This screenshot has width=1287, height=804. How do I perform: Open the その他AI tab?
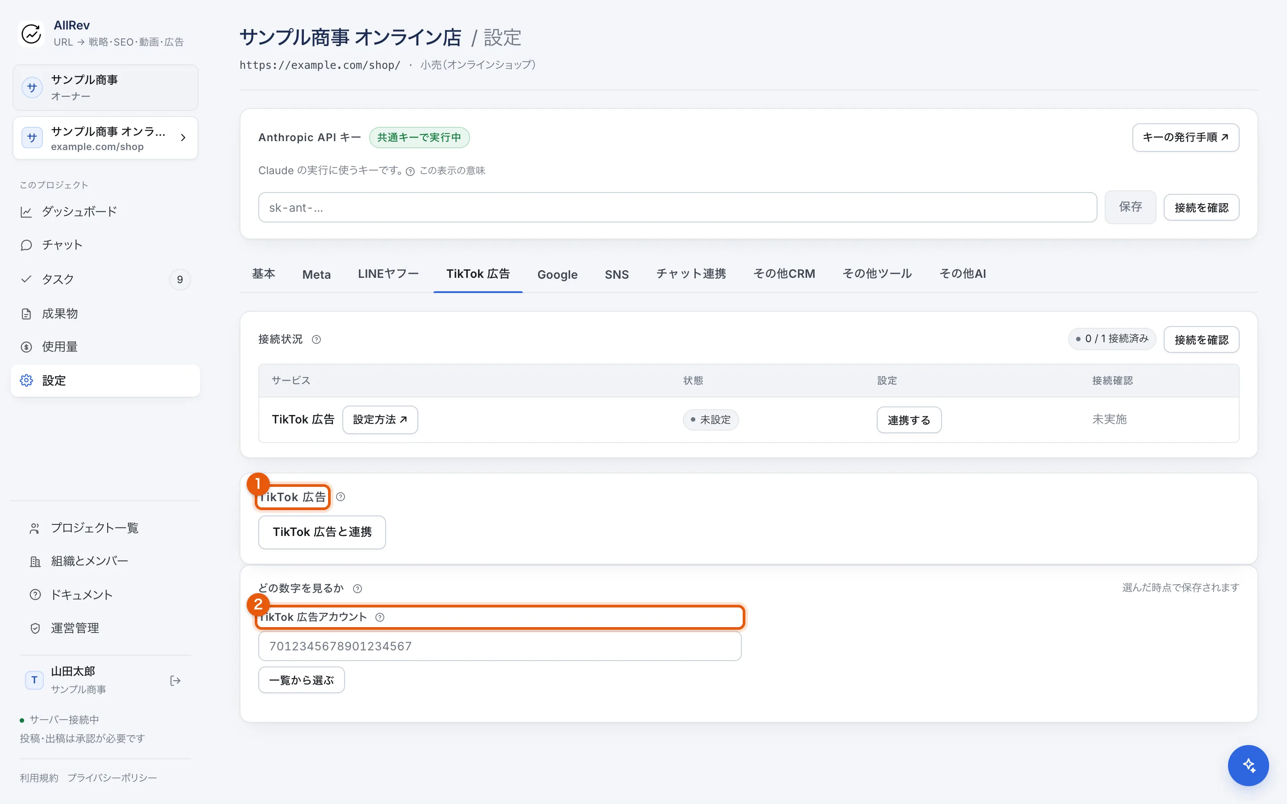[963, 274]
